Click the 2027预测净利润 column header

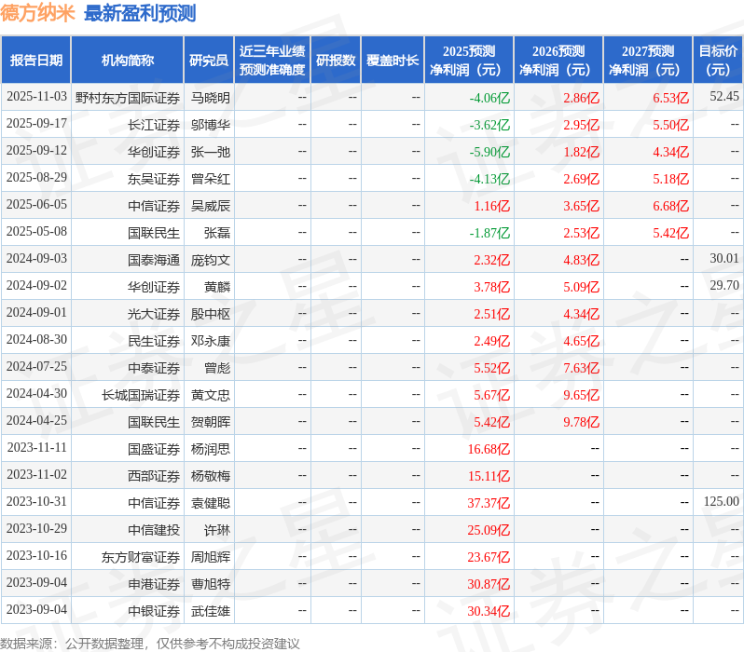(x=648, y=61)
